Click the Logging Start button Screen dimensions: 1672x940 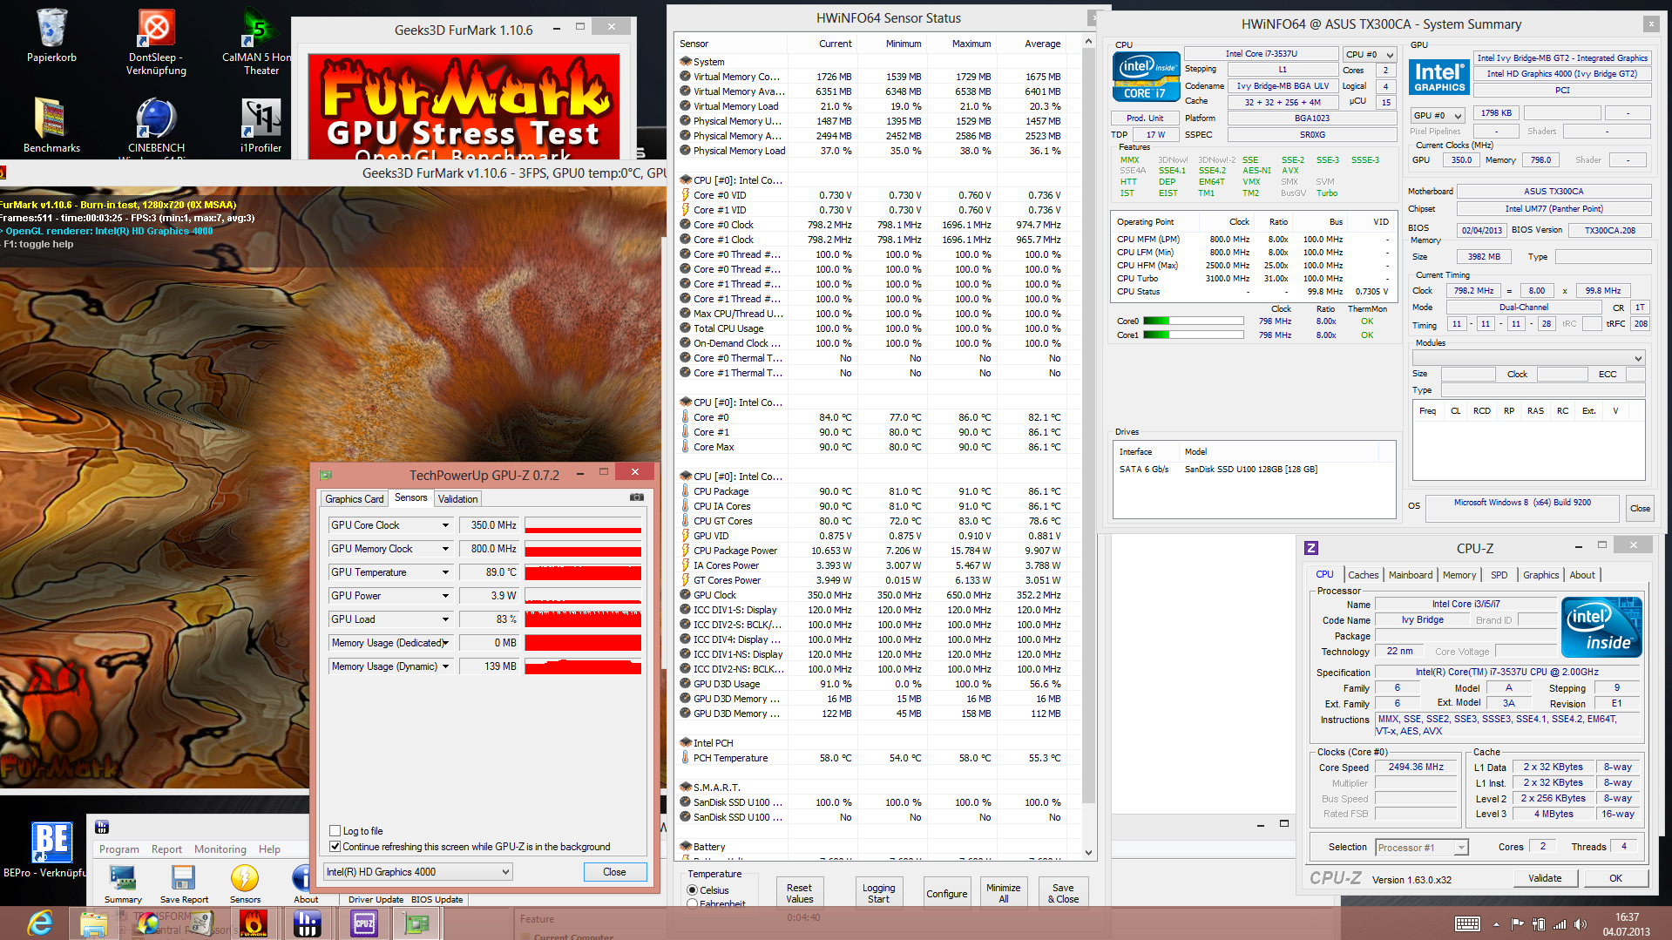point(878,893)
